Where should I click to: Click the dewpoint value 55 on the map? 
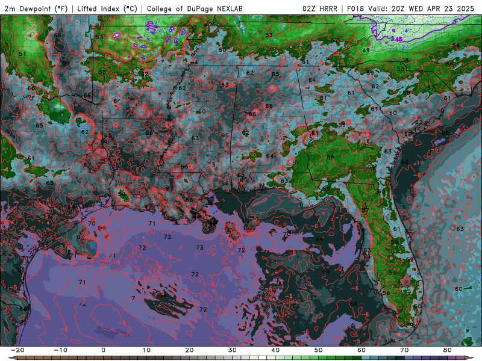(x=400, y=69)
